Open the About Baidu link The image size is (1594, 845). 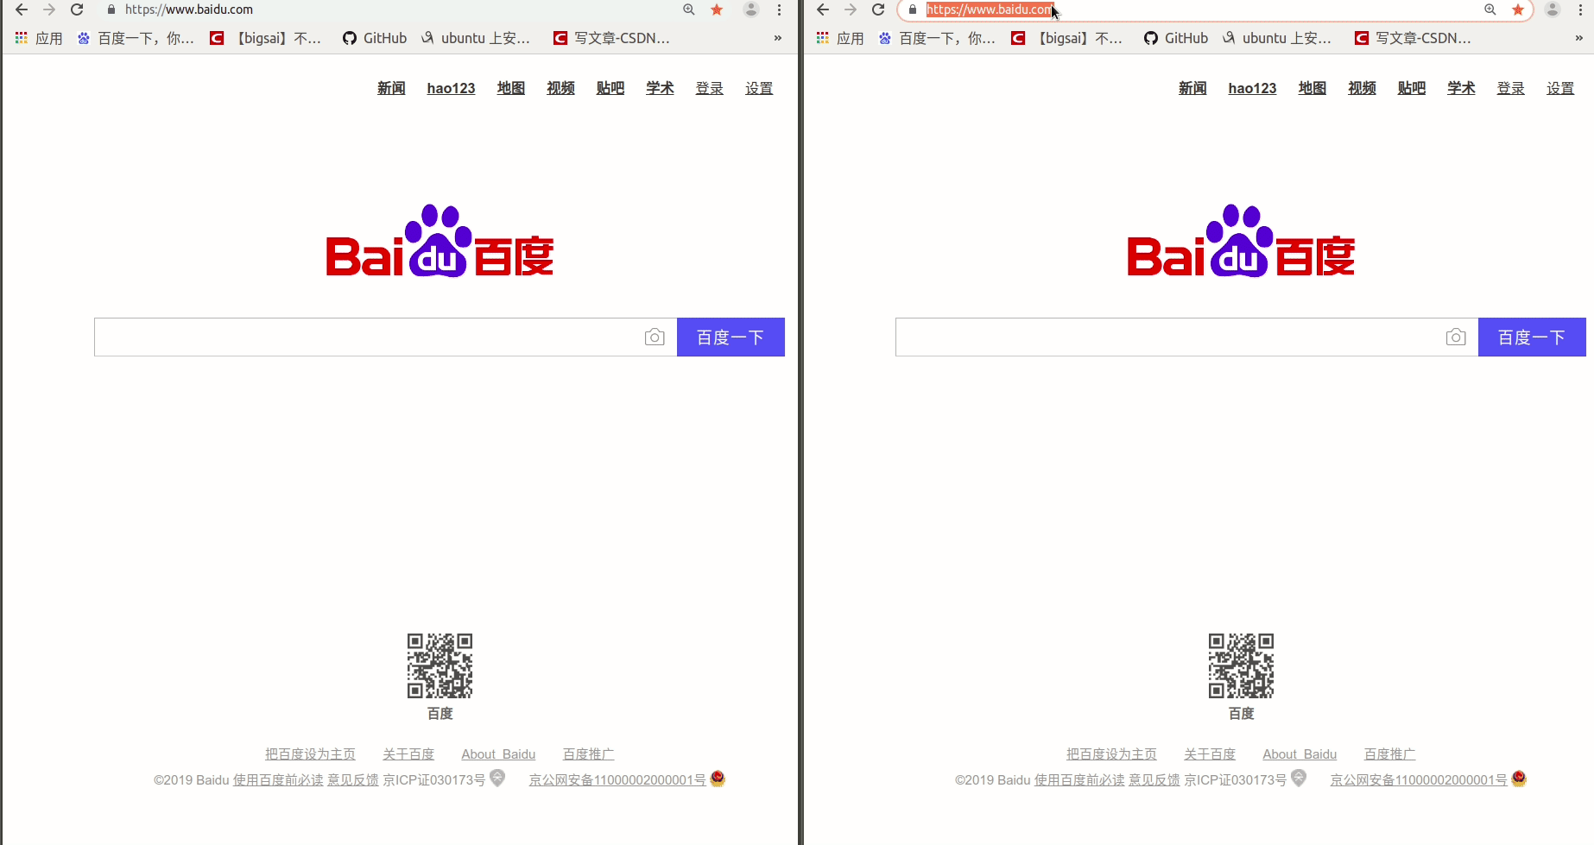pyautogui.click(x=498, y=754)
